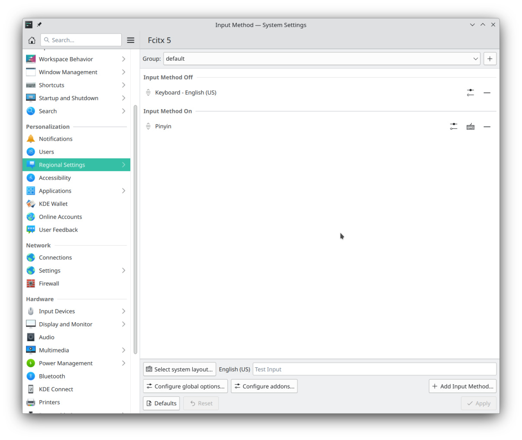
Task: Click Configure addons button
Action: pos(264,386)
